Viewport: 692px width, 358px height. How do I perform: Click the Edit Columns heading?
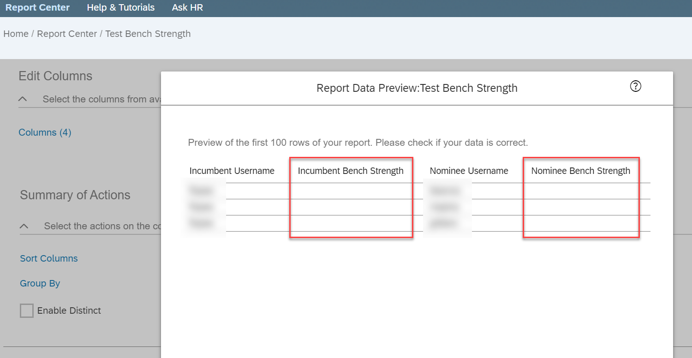pyautogui.click(x=55, y=76)
